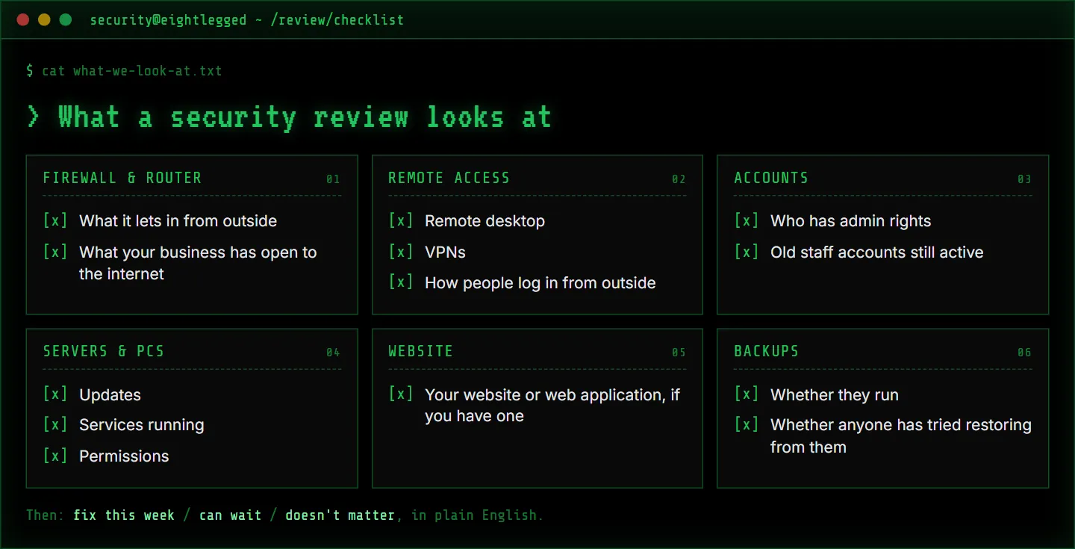The width and height of the screenshot is (1075, 549).
Task: Click the terminal title security@eightlegged path
Action: [x=246, y=20]
